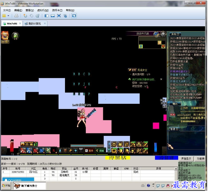This screenshot has height=194, width=208.
Task: Open the 文件(F) menu
Action: 7,10
